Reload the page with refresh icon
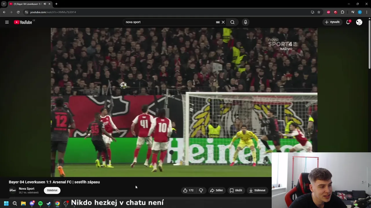Viewport: 371px width, 208px height. (18, 12)
